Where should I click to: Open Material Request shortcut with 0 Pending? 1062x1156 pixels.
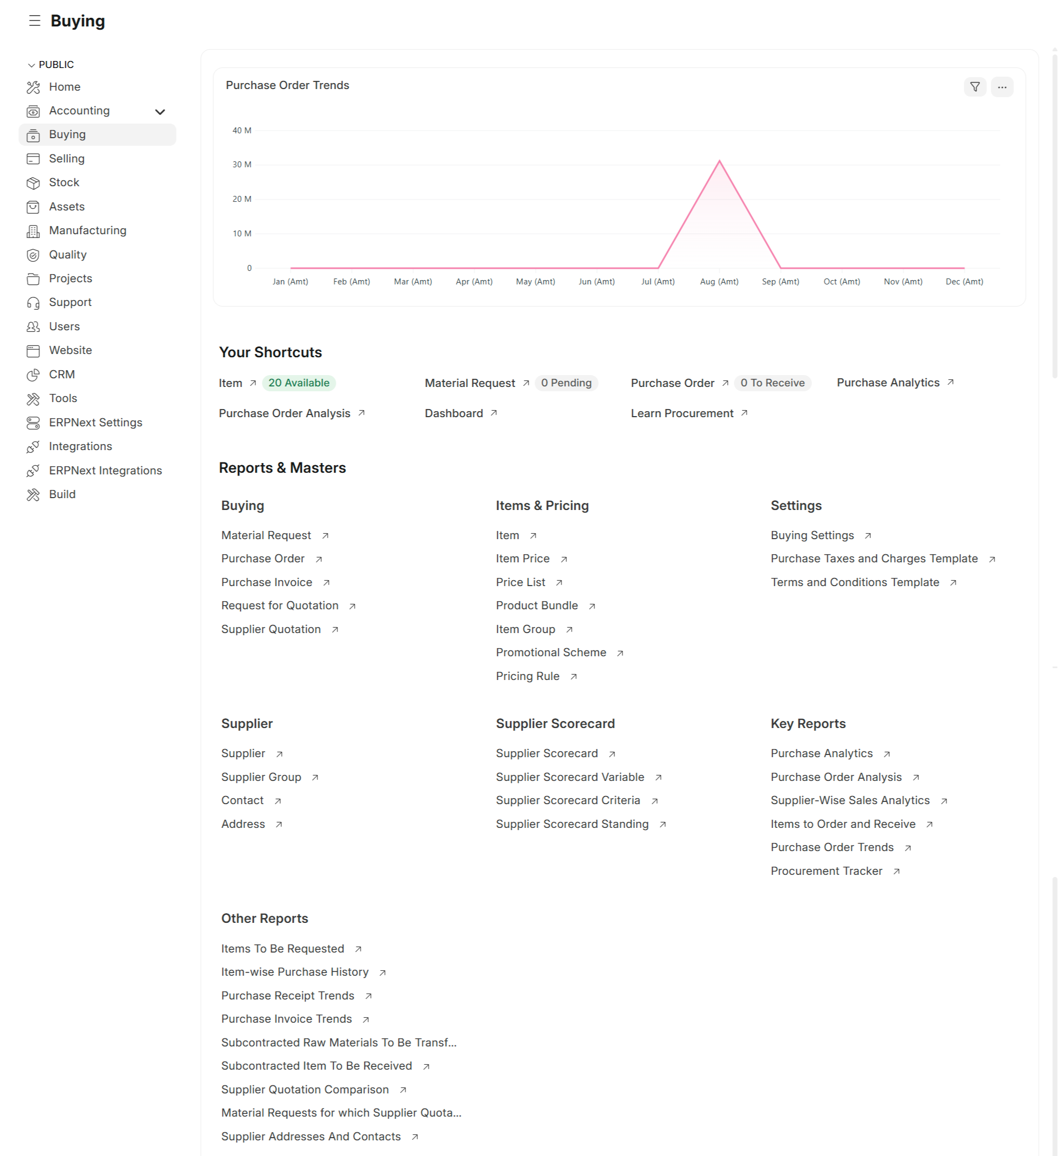[x=470, y=383]
